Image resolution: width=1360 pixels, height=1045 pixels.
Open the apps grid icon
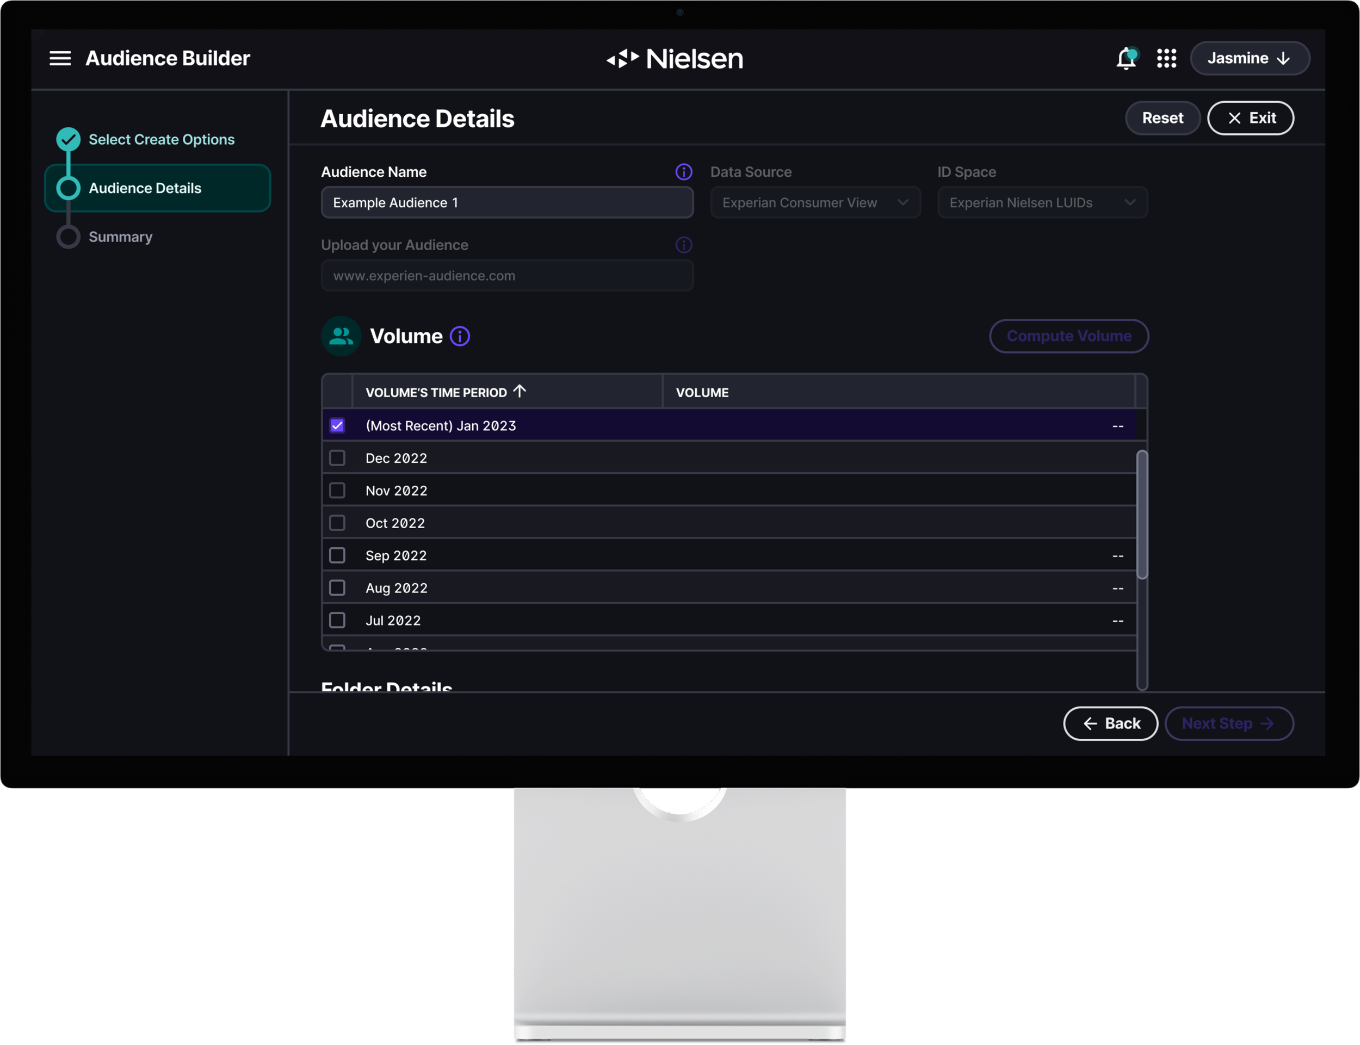coord(1166,58)
